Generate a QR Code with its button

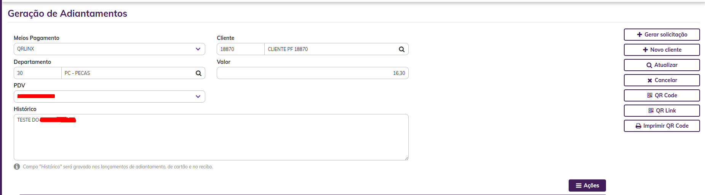[662, 95]
